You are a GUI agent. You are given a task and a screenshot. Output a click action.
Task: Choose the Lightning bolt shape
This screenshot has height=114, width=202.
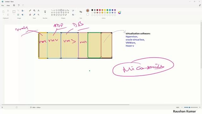pyautogui.click(x=66, y=15)
